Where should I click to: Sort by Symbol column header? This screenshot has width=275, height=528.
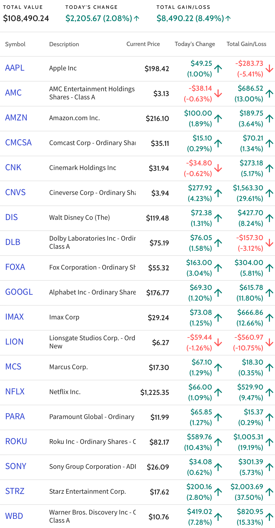[15, 44]
